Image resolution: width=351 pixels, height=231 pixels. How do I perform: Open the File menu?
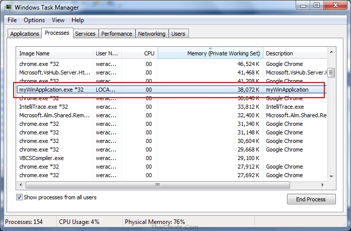pos(12,20)
